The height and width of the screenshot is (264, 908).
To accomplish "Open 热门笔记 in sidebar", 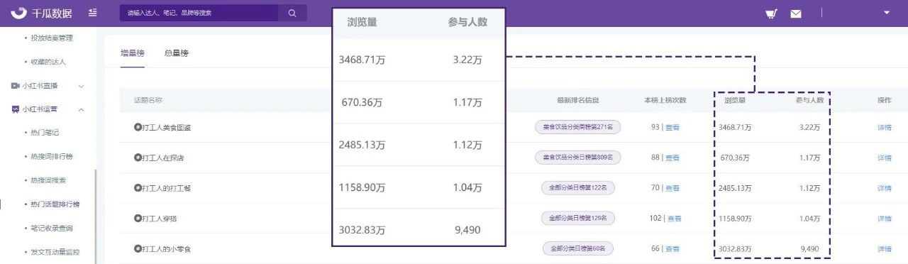I will click(45, 133).
